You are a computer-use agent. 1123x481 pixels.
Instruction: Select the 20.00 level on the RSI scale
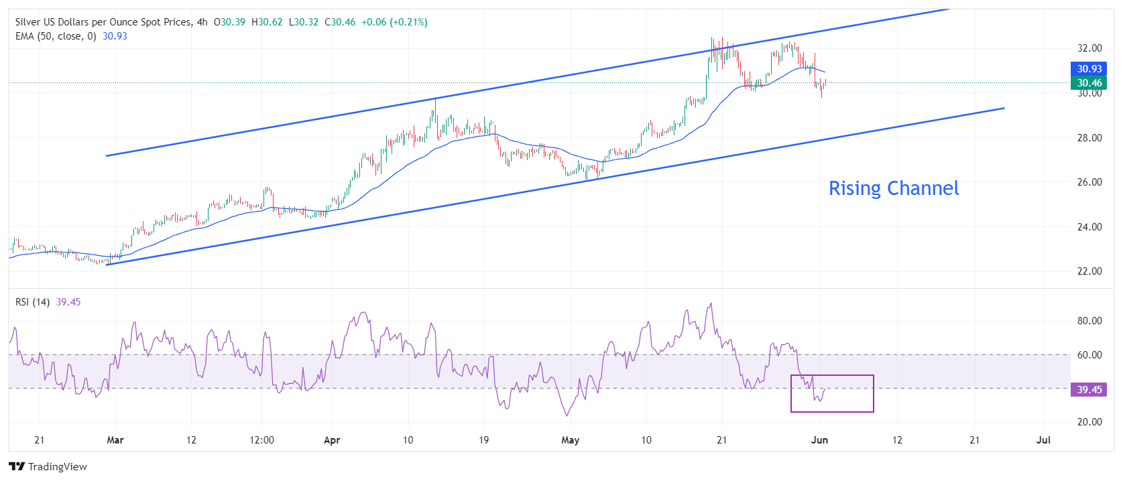(1089, 422)
